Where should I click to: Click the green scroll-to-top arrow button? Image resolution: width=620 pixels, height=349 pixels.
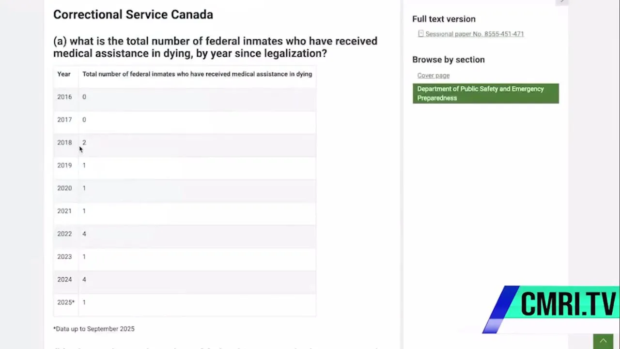(603, 341)
